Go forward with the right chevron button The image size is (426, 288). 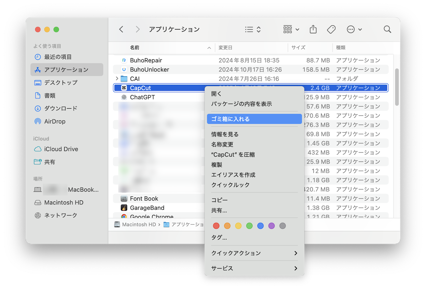[x=138, y=29]
